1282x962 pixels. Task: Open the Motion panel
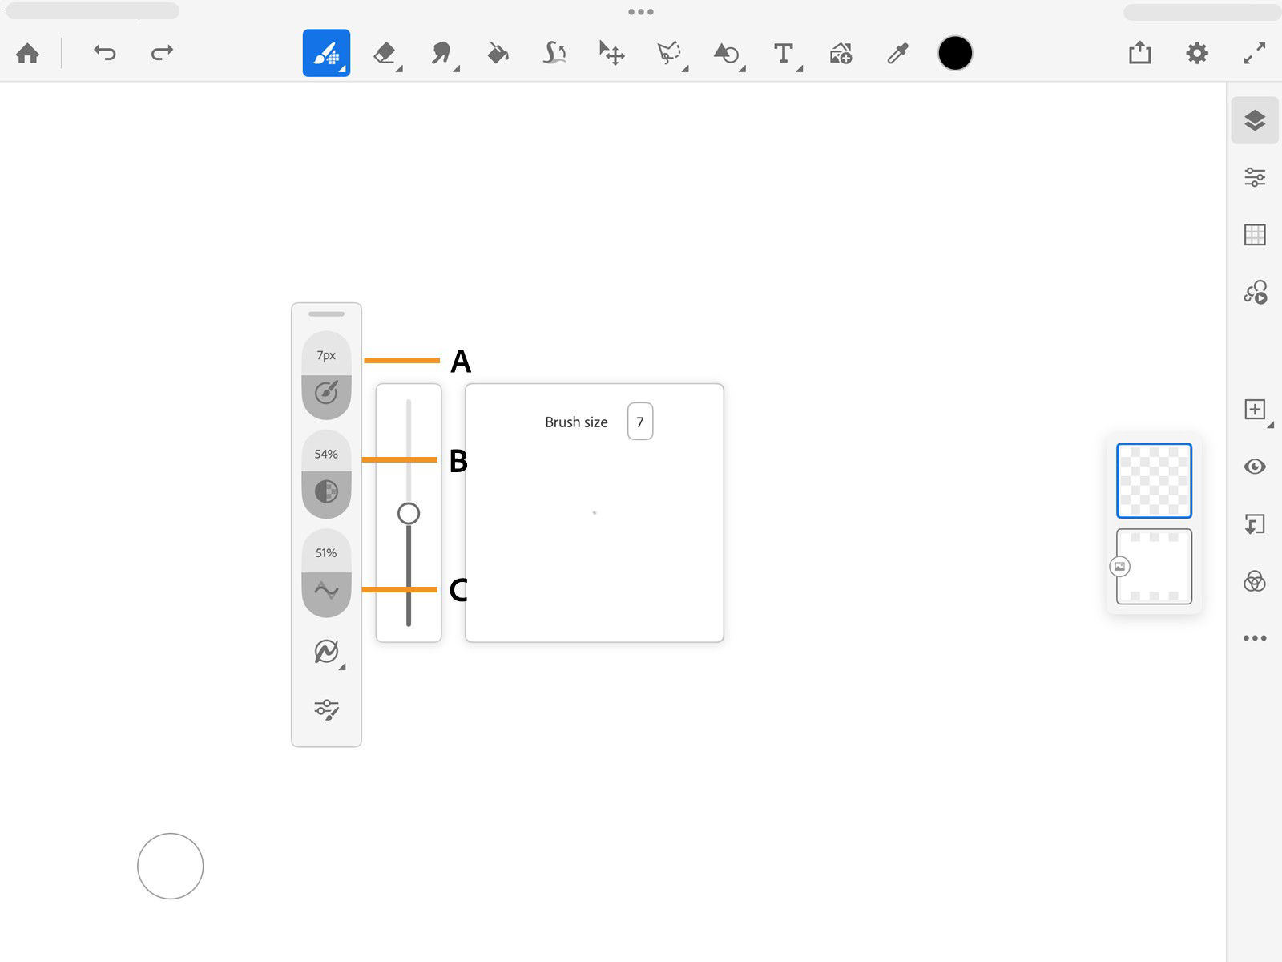(x=1255, y=292)
